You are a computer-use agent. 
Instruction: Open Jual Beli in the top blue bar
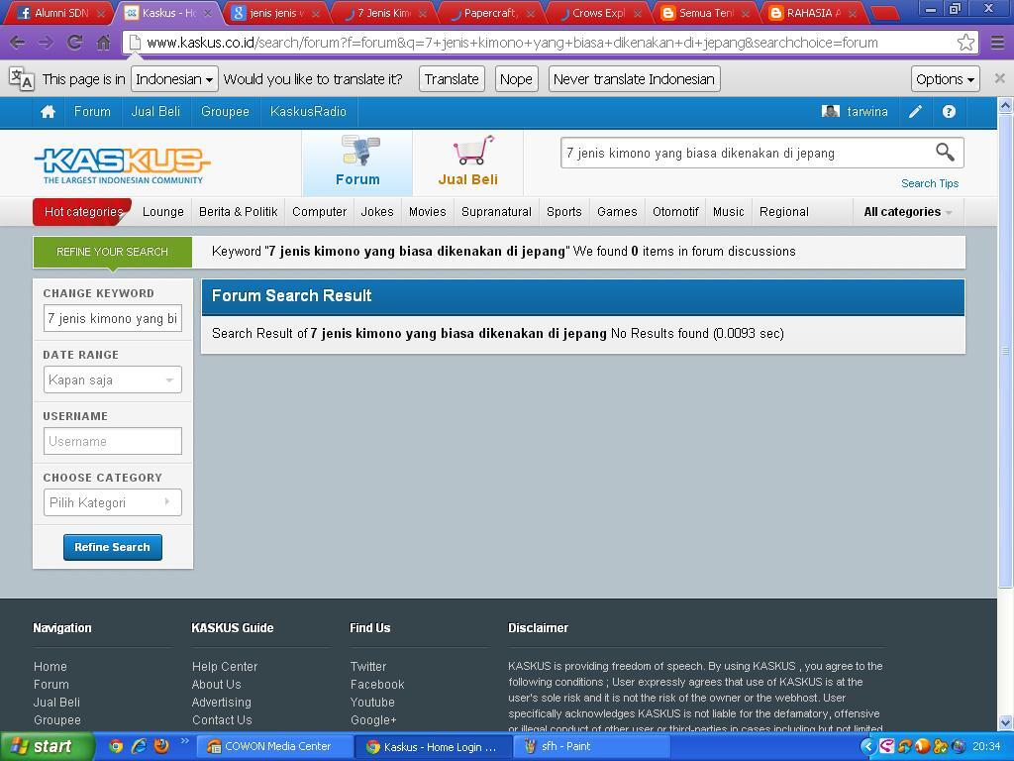point(155,111)
